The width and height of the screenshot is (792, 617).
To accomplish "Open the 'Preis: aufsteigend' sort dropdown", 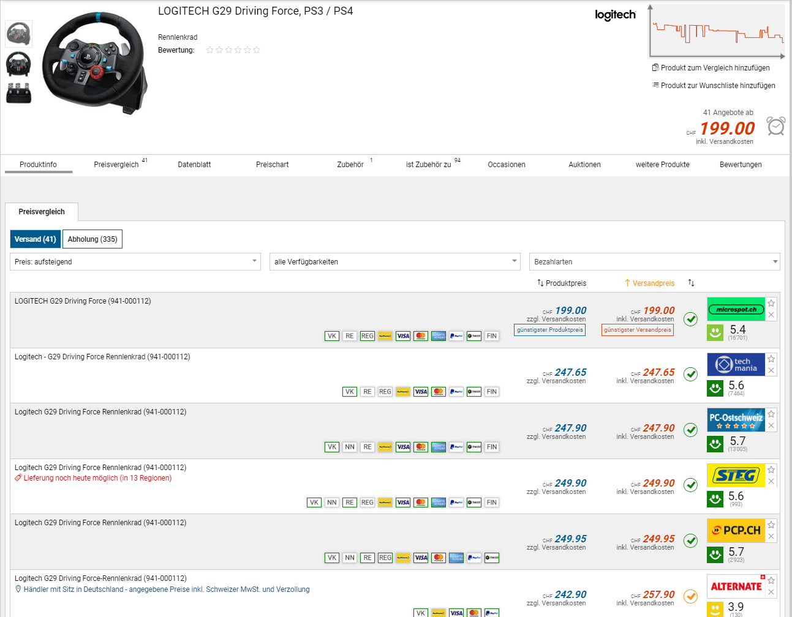I will click(x=135, y=262).
